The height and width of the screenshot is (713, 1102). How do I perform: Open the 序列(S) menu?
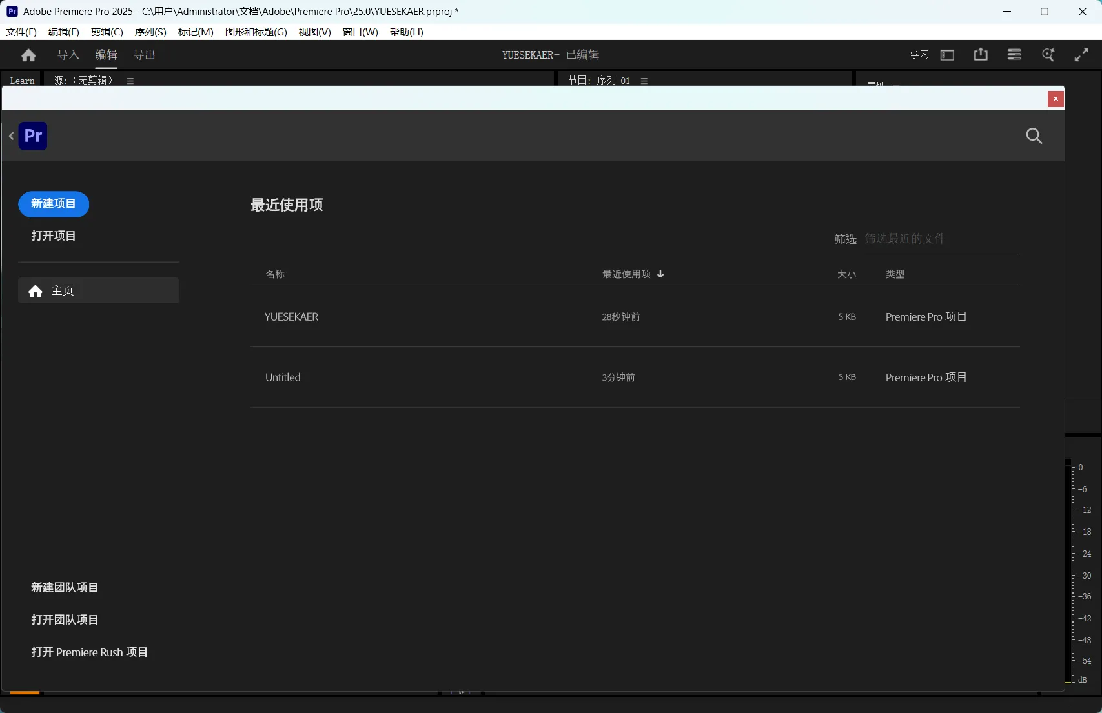pyautogui.click(x=150, y=32)
